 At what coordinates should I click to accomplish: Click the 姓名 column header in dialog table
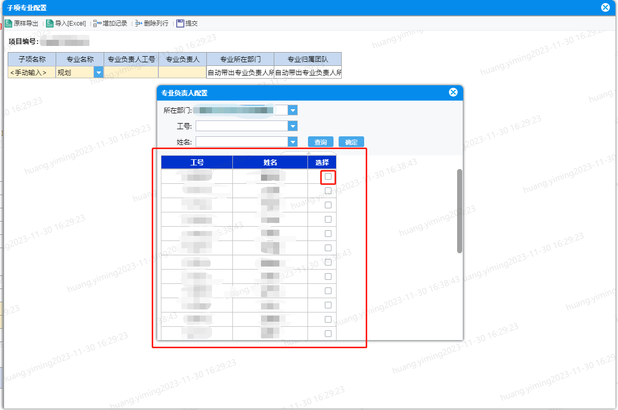coord(270,162)
